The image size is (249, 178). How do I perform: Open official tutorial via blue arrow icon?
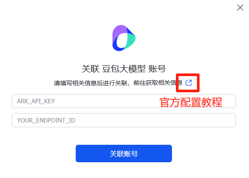point(189,83)
